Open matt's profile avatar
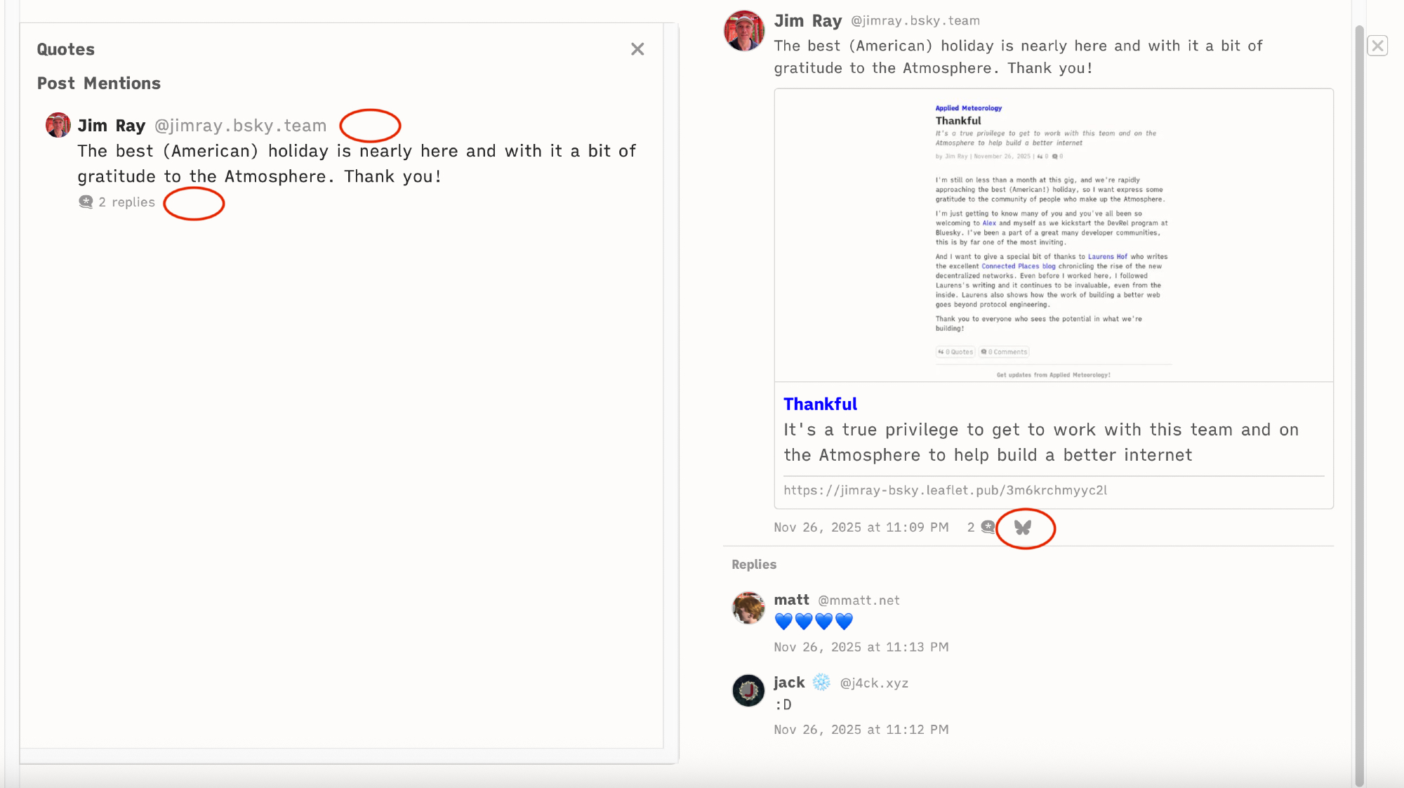Image resolution: width=1404 pixels, height=788 pixels. coord(748,608)
